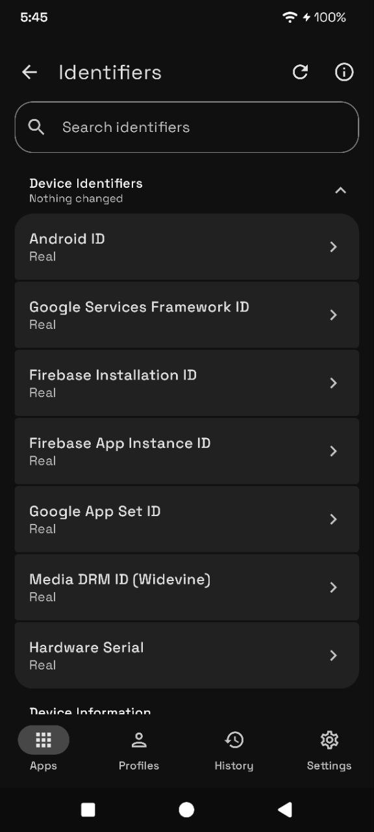Open Google Services Framework ID details
This screenshot has height=832, width=374.
[187, 315]
